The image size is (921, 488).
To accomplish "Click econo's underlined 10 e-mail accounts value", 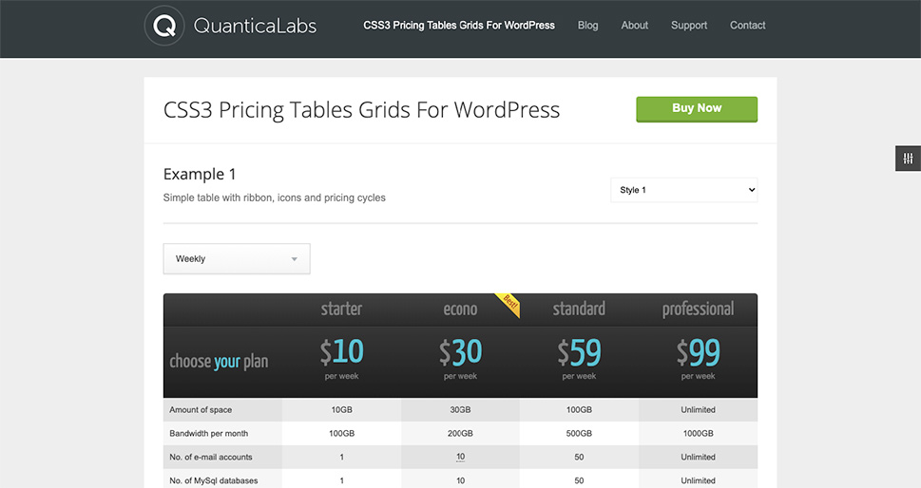I will pos(460,457).
